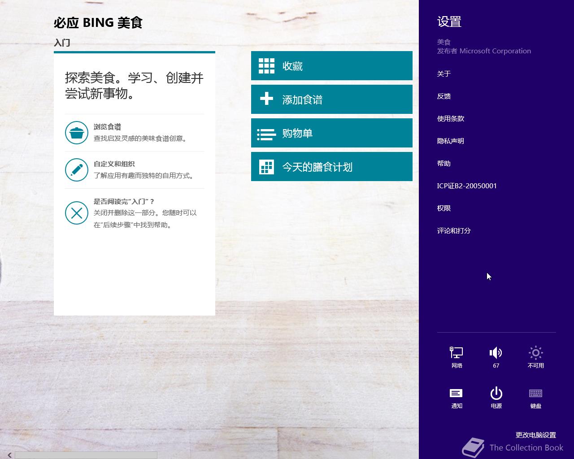The image size is (574, 459).
Task: Open 评论和打分 rate and review
Action: pos(454,230)
